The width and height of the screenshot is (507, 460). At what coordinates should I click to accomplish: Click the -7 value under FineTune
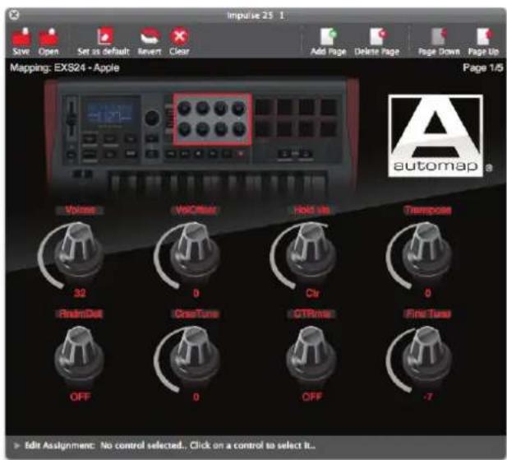pos(427,397)
